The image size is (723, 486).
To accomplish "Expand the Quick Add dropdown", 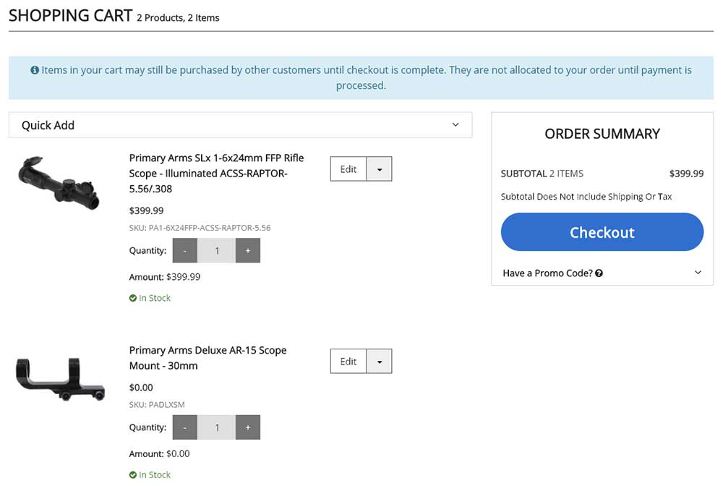I will pos(455,125).
